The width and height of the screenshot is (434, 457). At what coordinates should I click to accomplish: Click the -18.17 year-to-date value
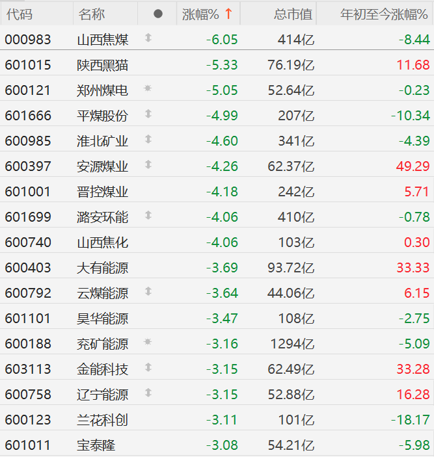click(411, 420)
